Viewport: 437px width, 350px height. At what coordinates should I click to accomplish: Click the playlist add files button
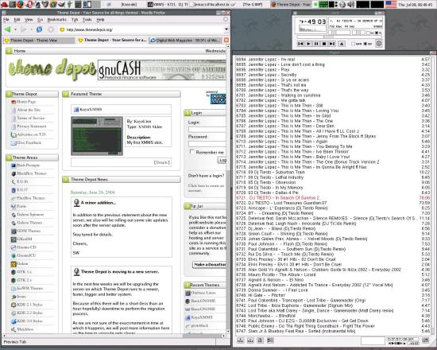(241, 340)
